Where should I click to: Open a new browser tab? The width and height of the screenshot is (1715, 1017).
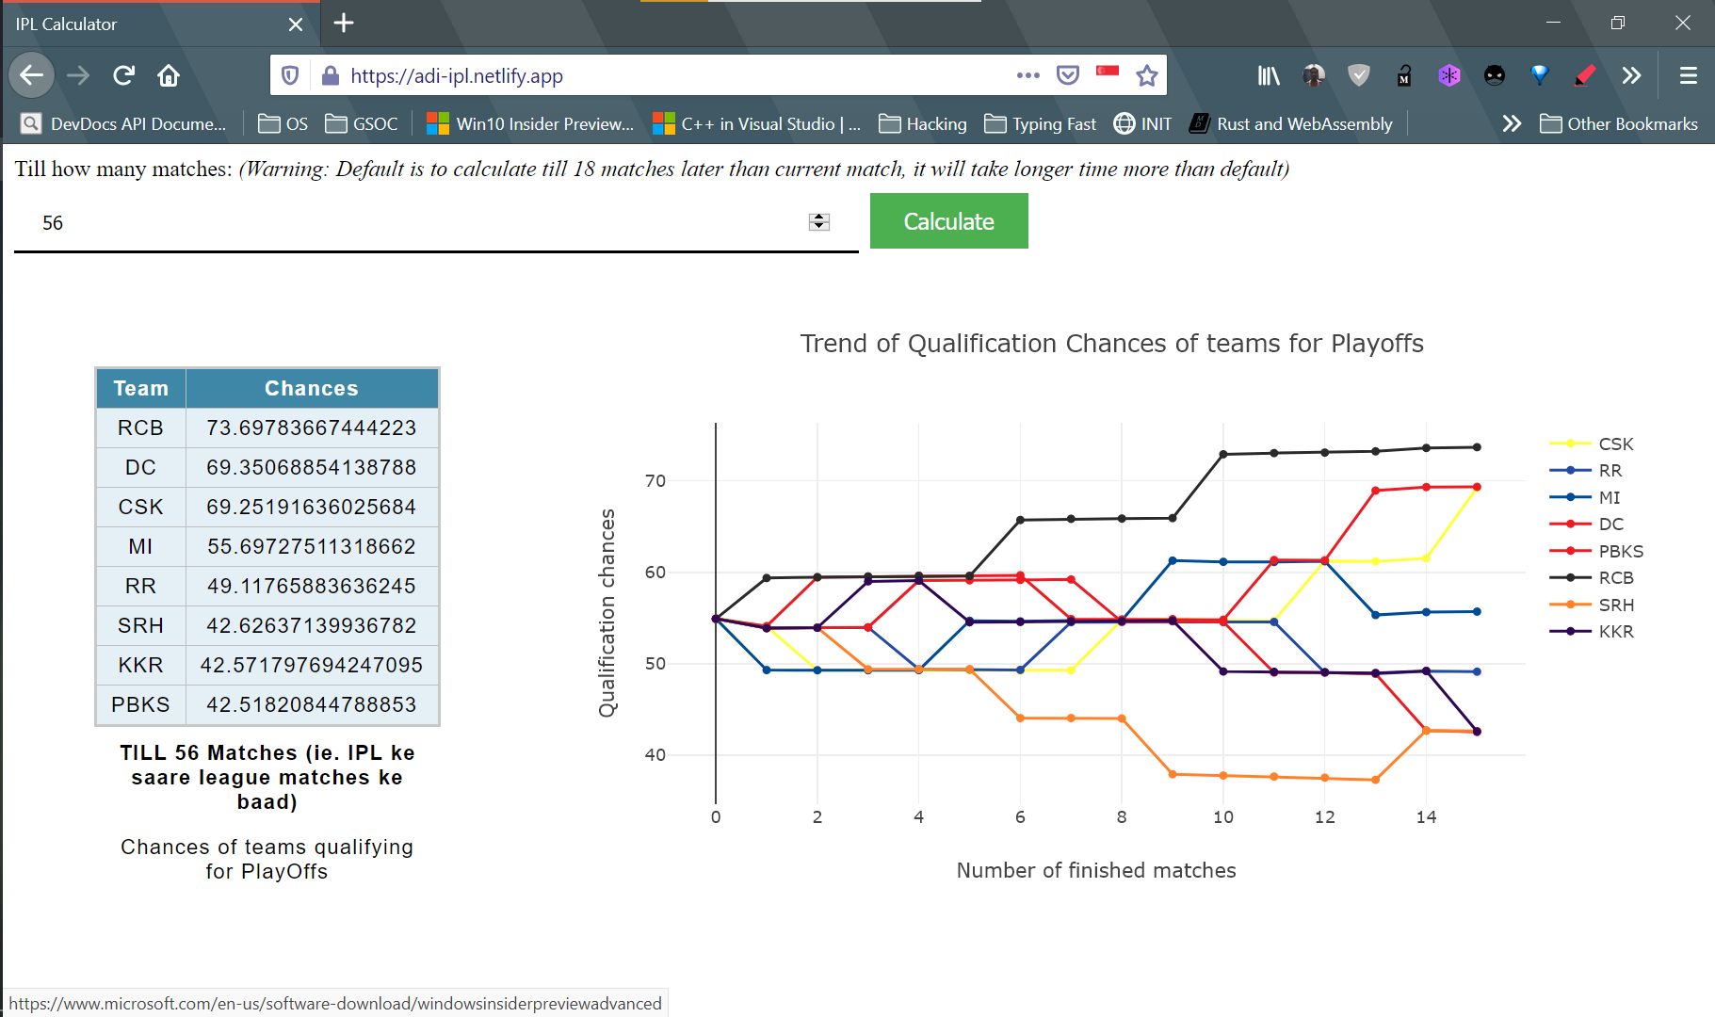(x=344, y=24)
